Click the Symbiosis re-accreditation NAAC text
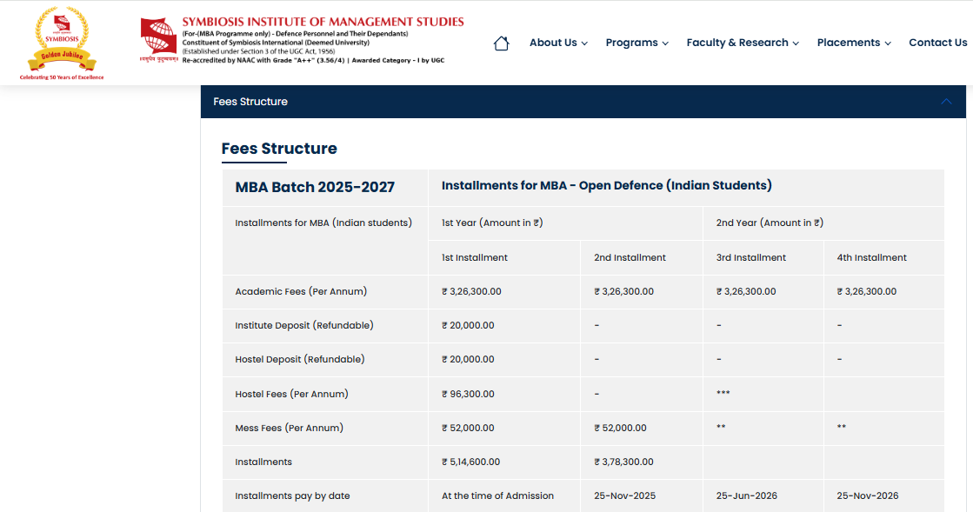The width and height of the screenshot is (973, 512). click(311, 60)
